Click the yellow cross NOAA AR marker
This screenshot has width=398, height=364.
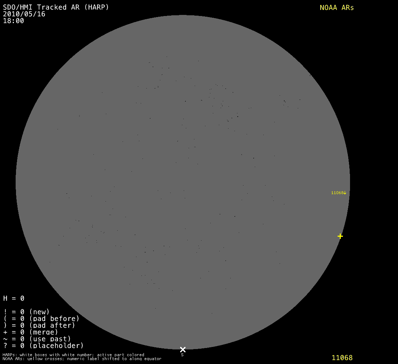340,236
